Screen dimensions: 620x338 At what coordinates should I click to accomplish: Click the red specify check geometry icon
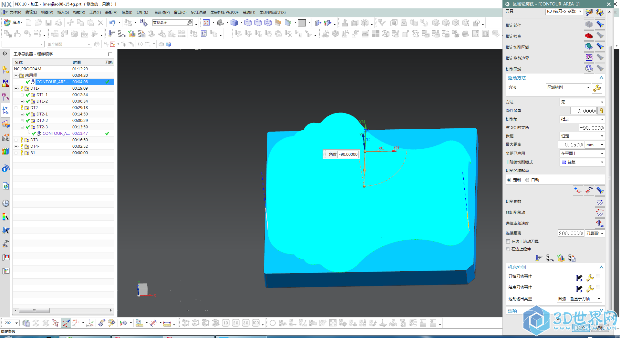point(589,35)
